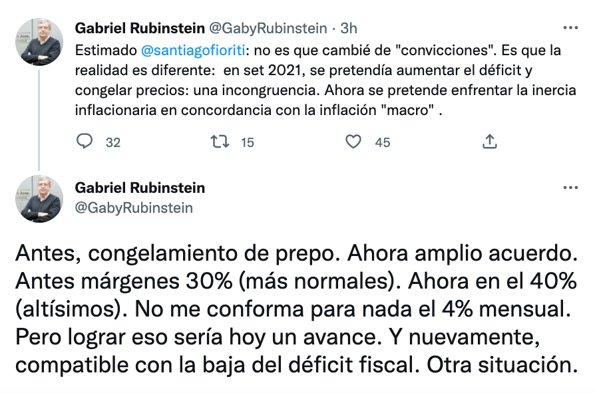Open the more options ellipsis on the top tweet
The height and width of the screenshot is (393, 595).
click(x=570, y=29)
